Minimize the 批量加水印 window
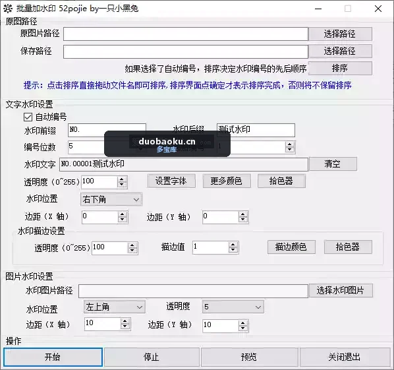This screenshot has height=370, width=394. click(x=318, y=9)
